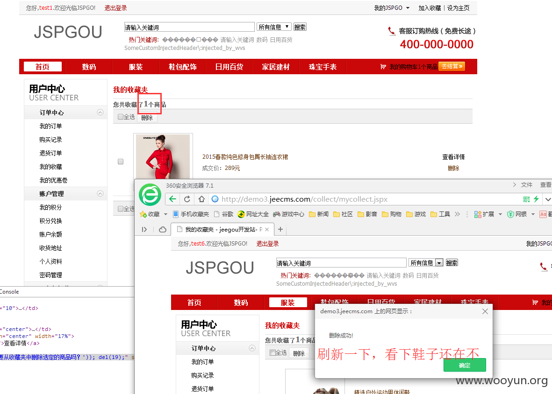Click the cloud icon beside the tab strip
The image size is (552, 394).
point(163,230)
